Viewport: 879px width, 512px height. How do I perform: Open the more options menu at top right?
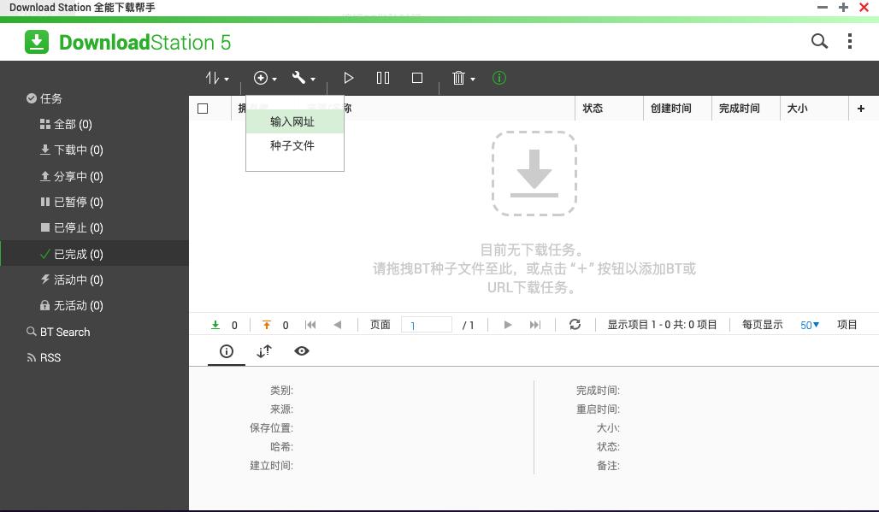[849, 40]
